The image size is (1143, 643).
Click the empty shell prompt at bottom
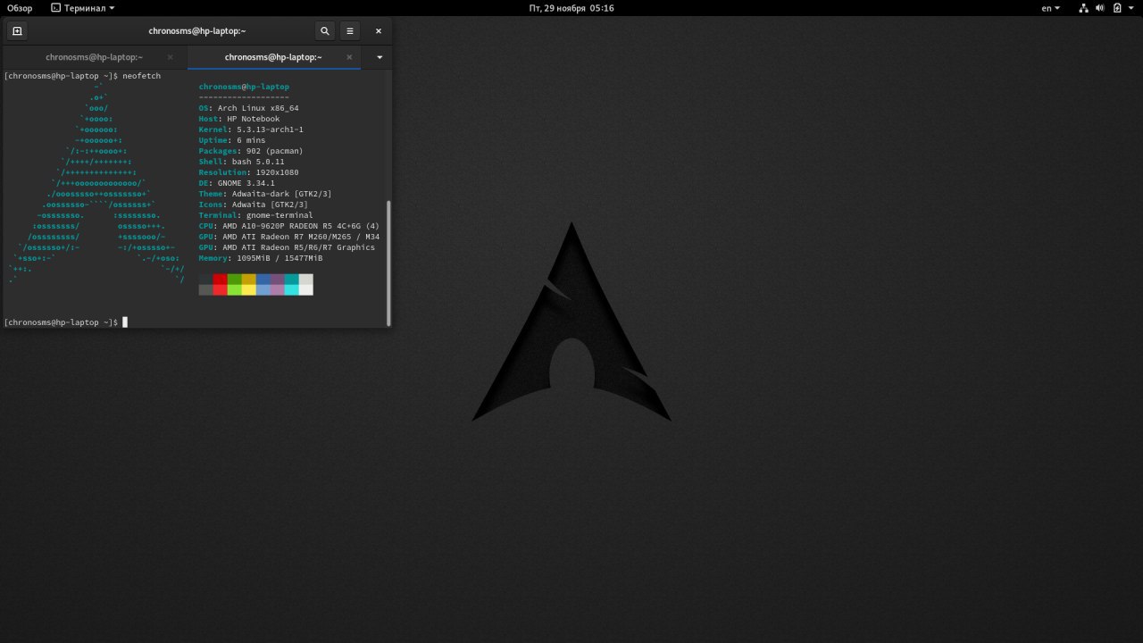(x=65, y=322)
